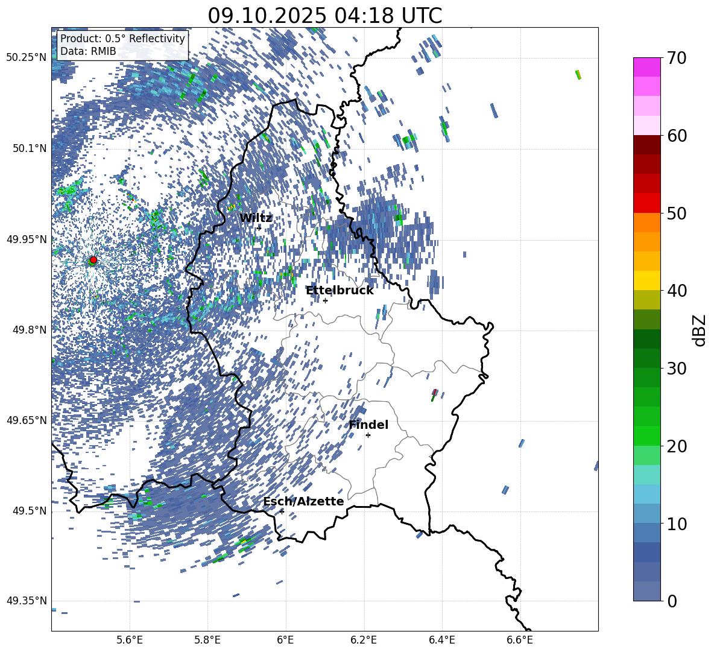Viewport: 714px width, 652px height.
Task: Click the dBZ colorbar label
Action: coord(700,330)
